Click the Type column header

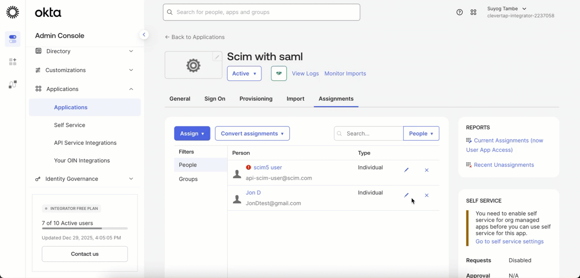click(364, 153)
